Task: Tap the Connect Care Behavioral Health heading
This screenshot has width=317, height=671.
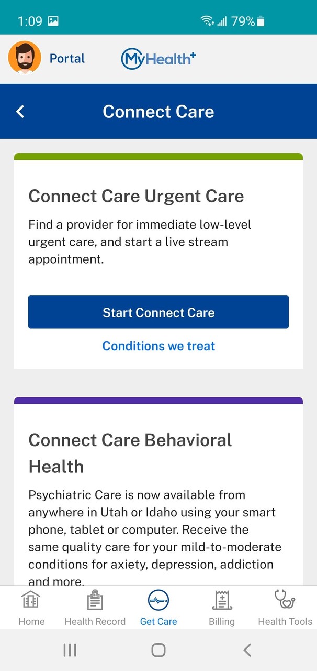Action: 130,453
